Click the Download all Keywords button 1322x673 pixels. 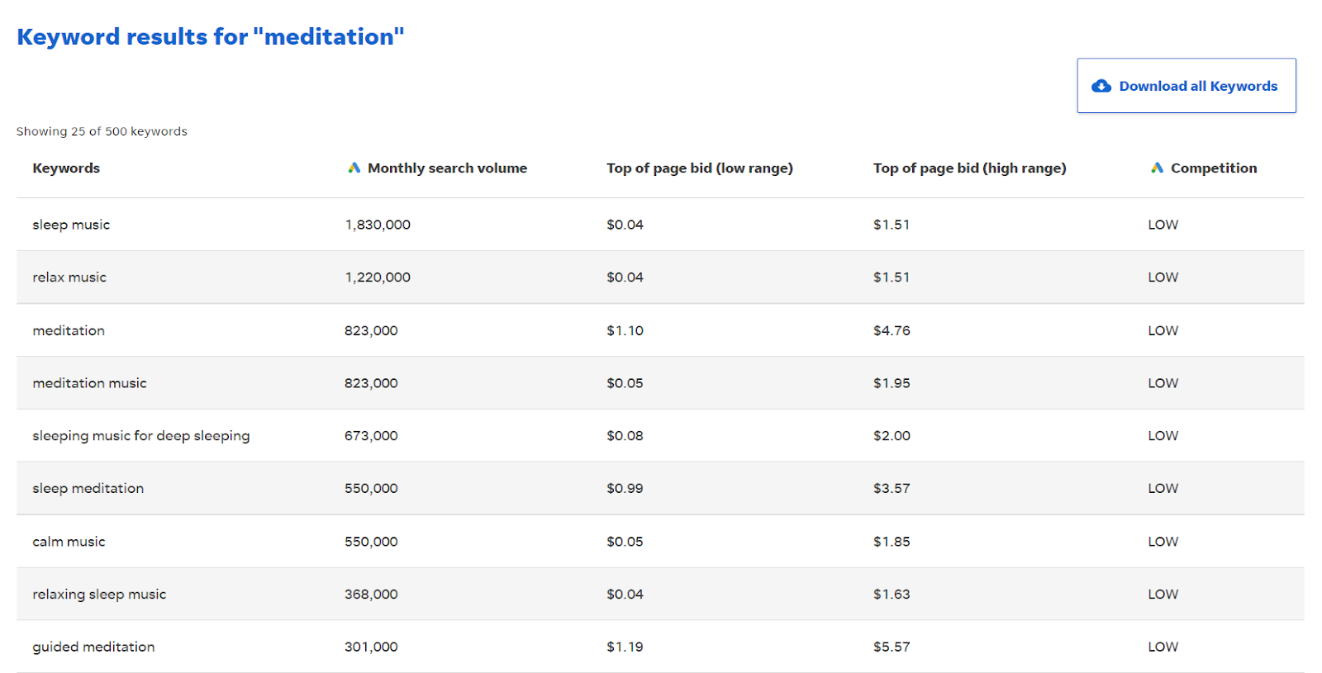[1186, 86]
